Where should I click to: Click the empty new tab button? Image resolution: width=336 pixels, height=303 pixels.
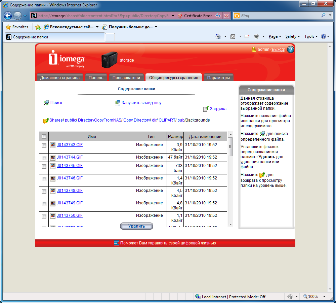point(110,37)
